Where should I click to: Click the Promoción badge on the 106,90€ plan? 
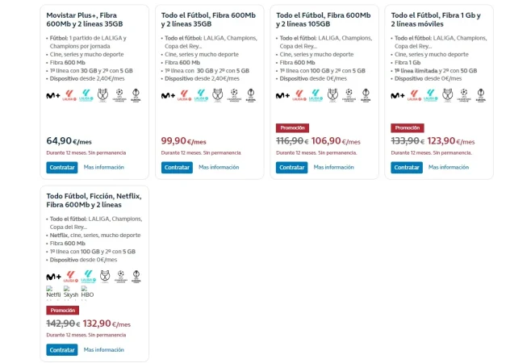pyautogui.click(x=292, y=127)
